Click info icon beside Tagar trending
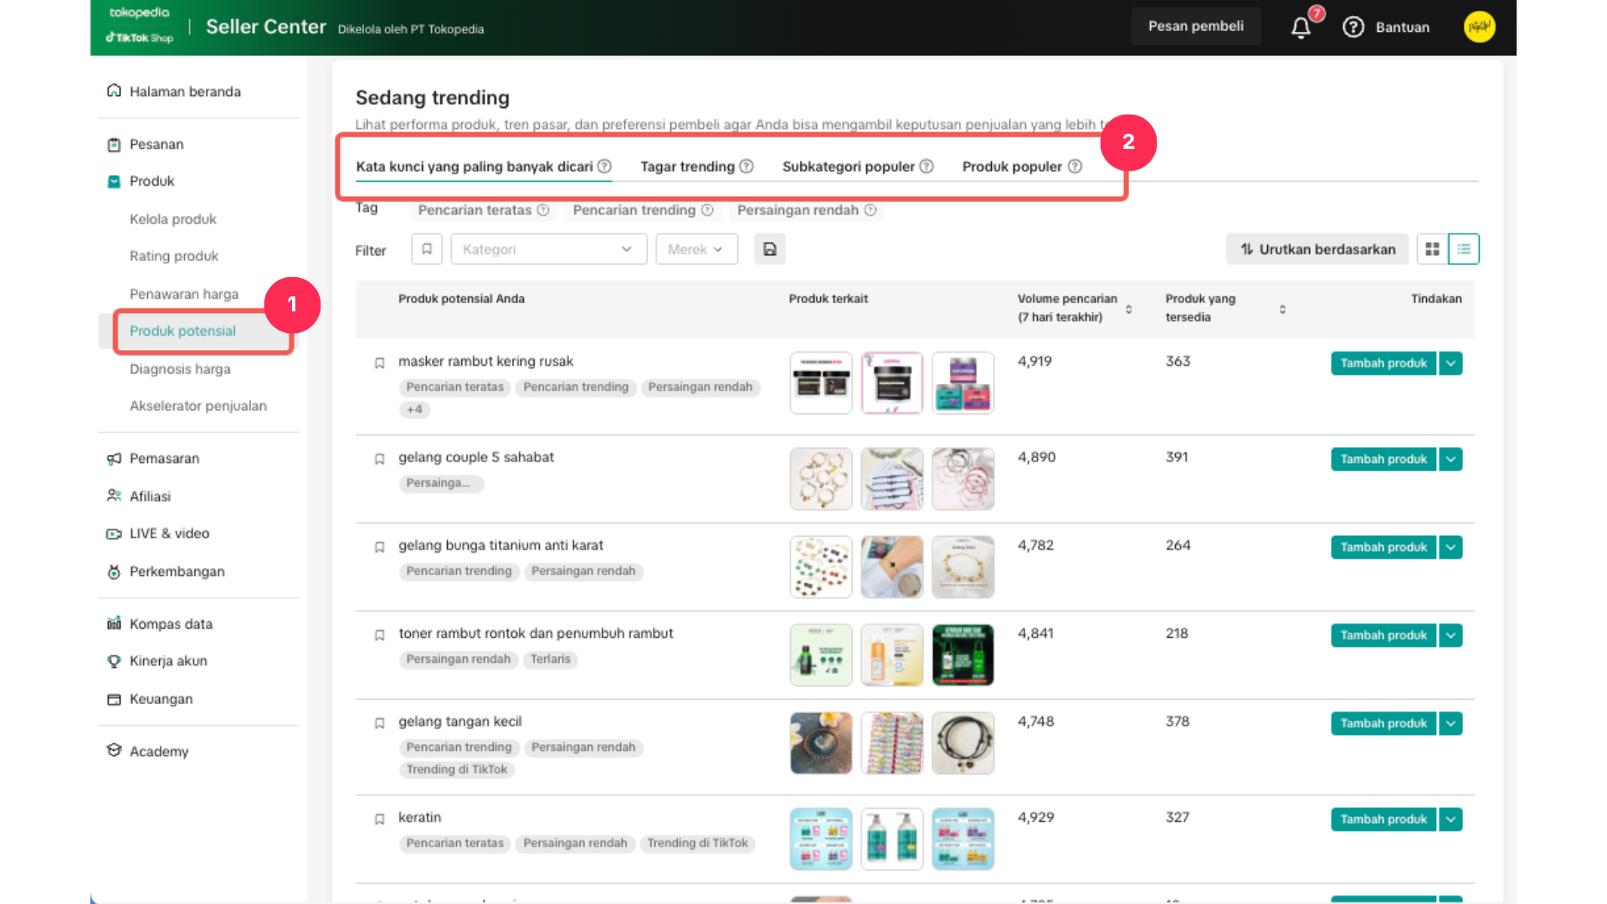1607x904 pixels. point(747,167)
